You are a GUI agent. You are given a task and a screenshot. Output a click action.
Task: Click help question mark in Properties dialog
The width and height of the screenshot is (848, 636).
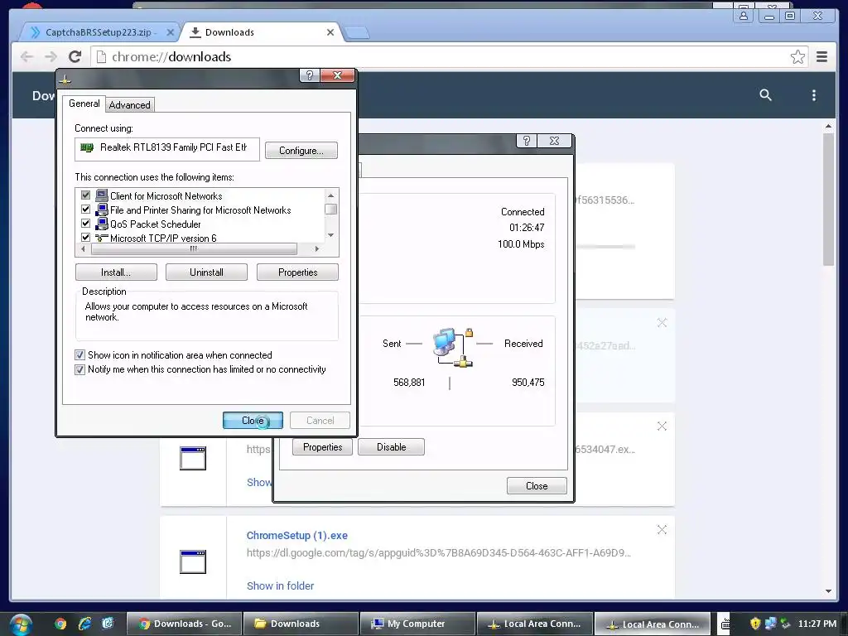pyautogui.click(x=310, y=75)
